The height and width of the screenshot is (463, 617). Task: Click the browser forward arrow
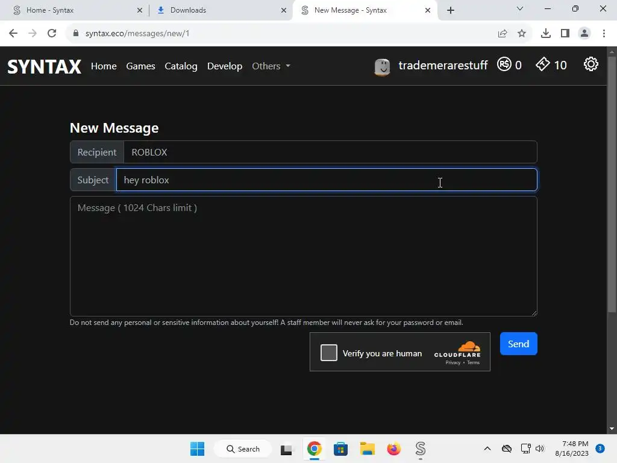coord(33,34)
